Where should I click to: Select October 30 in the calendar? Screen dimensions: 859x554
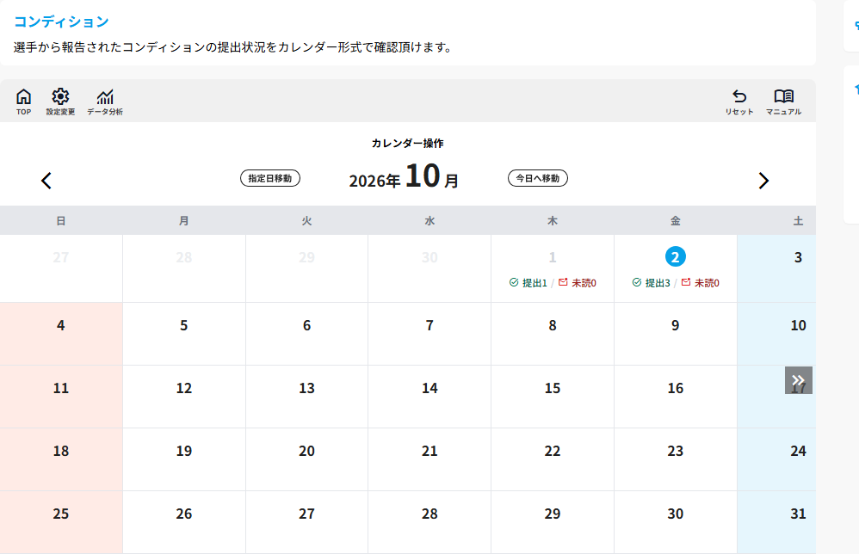pos(676,514)
